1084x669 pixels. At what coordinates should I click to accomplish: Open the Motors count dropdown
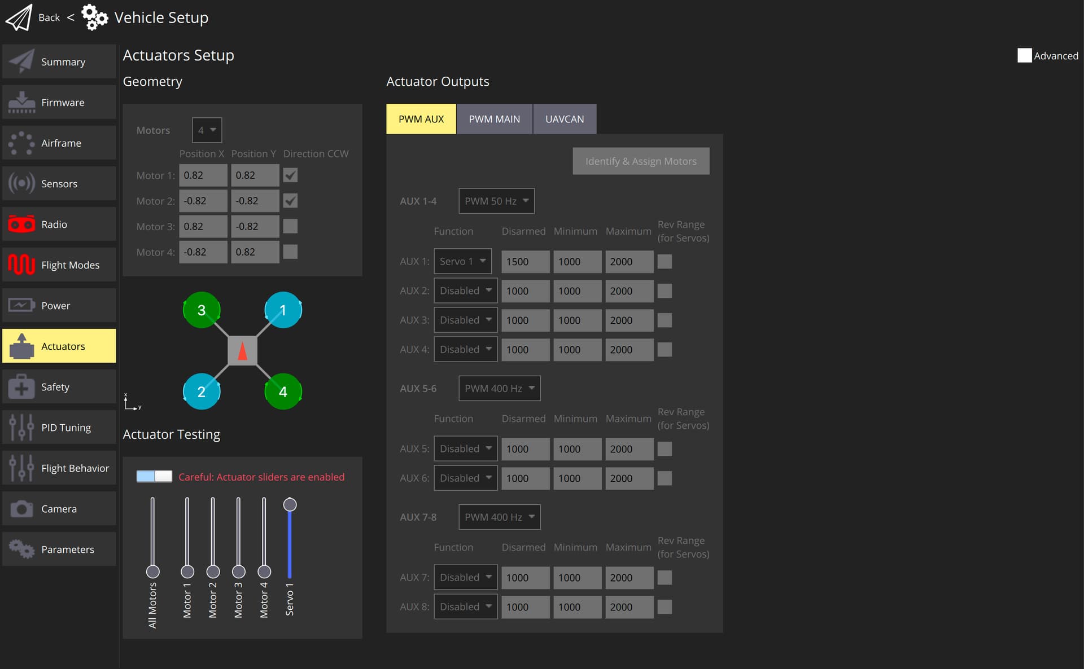[207, 130]
